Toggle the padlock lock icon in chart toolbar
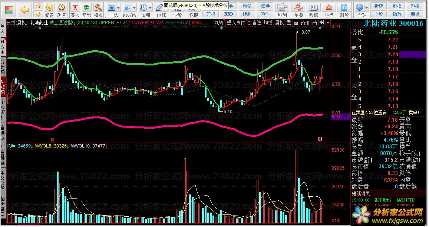 [x=315, y=23]
